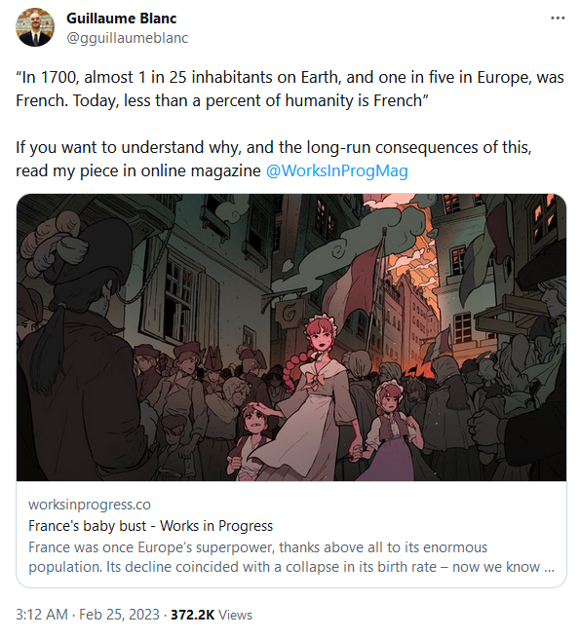Click the tweet's quoted first paragraph
The image size is (580, 639).
290,89
